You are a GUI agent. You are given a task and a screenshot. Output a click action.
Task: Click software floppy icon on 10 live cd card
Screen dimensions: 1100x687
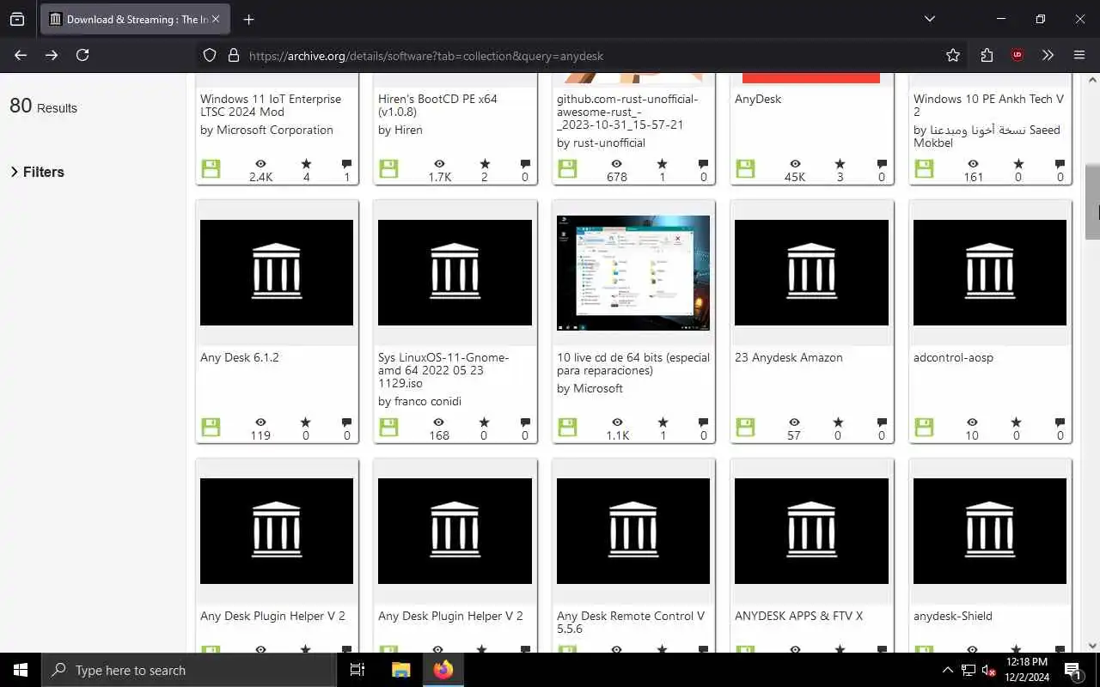coord(567,427)
